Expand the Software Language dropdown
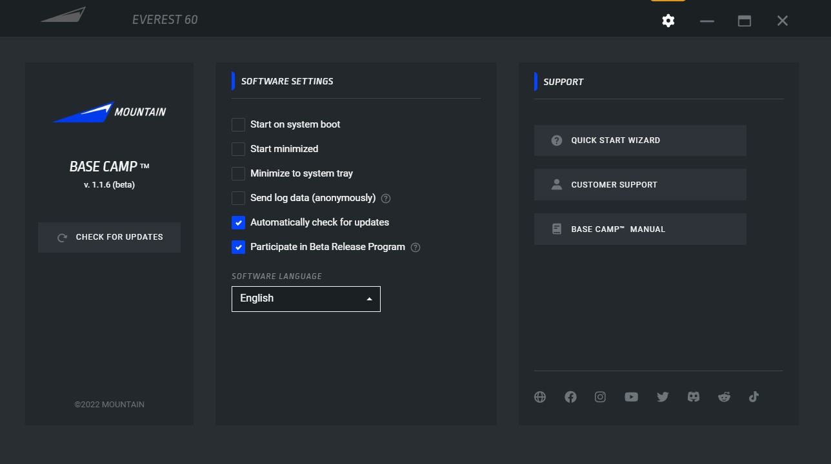This screenshot has height=464, width=831. pos(306,299)
